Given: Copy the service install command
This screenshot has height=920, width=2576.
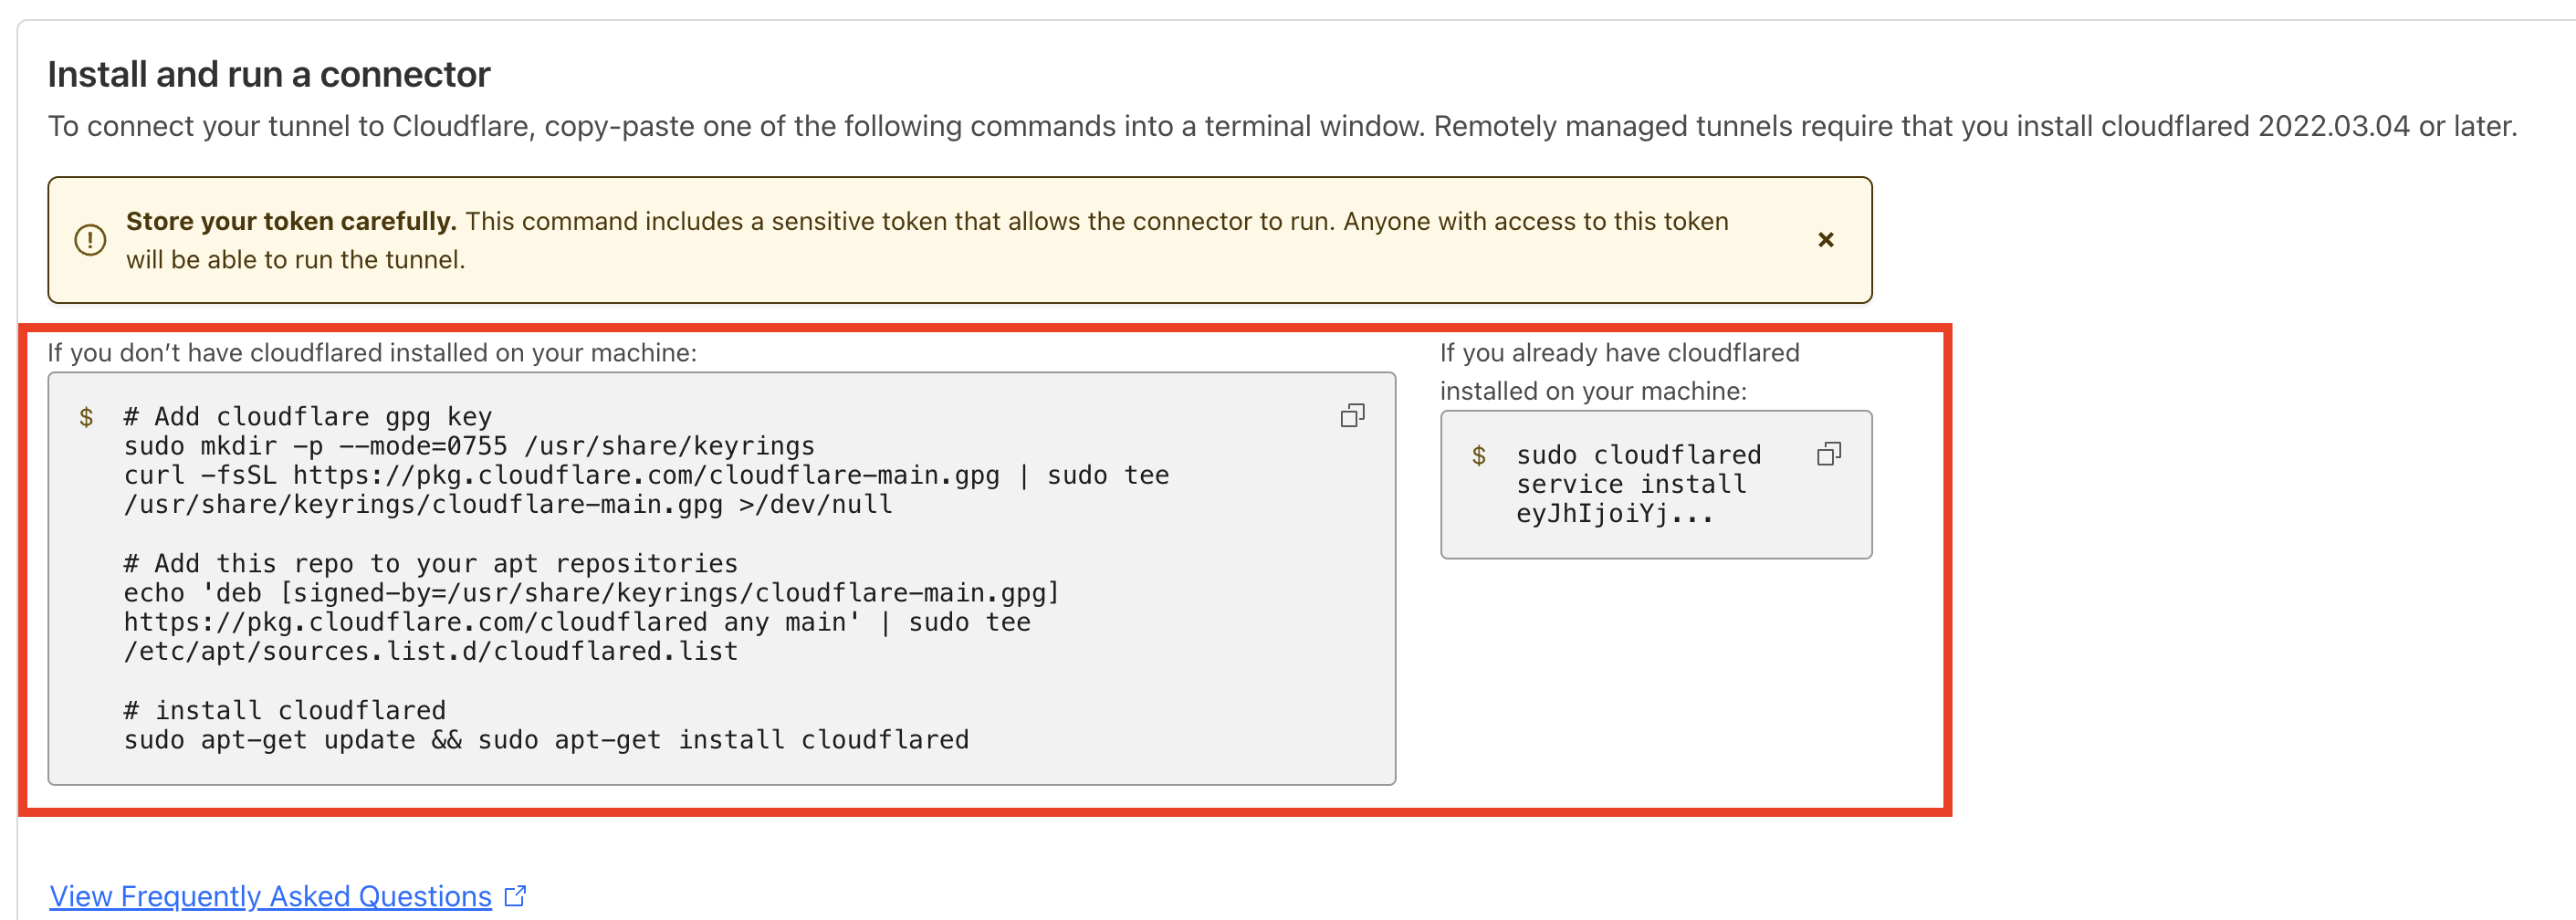Looking at the screenshot, I should click(x=1829, y=454).
